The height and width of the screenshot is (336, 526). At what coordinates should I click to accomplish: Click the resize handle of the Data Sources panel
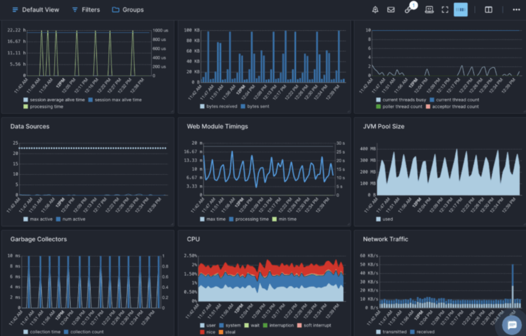(x=172, y=224)
